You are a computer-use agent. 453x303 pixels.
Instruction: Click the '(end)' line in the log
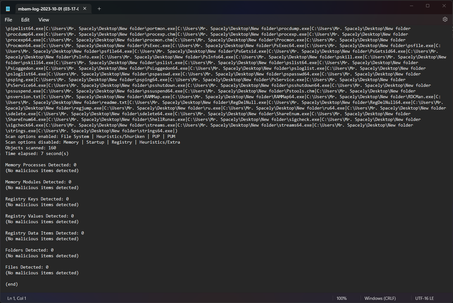[12, 284]
